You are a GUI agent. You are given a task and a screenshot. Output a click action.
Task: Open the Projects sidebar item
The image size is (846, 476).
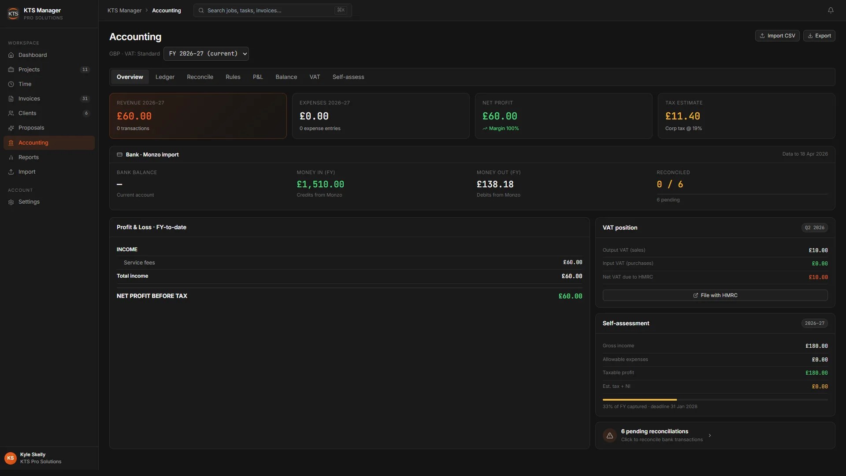49,70
